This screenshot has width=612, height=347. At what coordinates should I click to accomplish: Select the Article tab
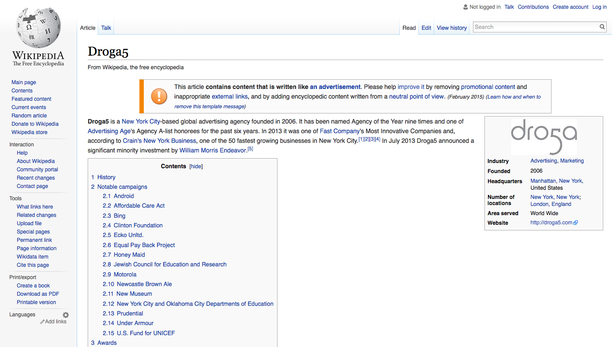coord(88,28)
